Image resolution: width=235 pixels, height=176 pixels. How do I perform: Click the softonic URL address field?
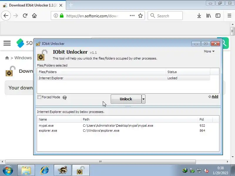pyautogui.click(x=93, y=16)
